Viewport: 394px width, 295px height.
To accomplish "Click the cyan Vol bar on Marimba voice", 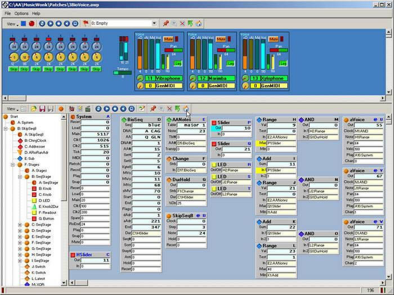I will pyautogui.click(x=211, y=55).
